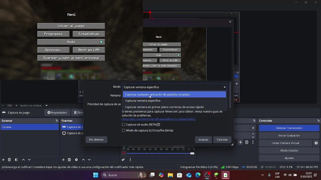Close the properties dialog with X
The image size is (321, 180).
(230, 22)
